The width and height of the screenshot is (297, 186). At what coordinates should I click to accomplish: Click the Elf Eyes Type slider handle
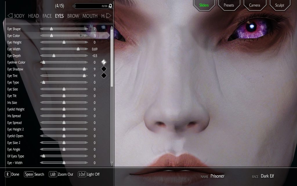tap(44, 156)
